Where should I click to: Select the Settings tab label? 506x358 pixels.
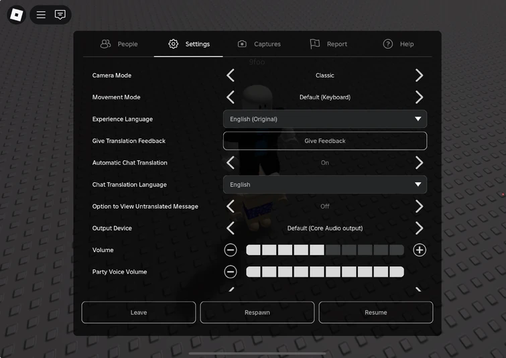coord(198,44)
